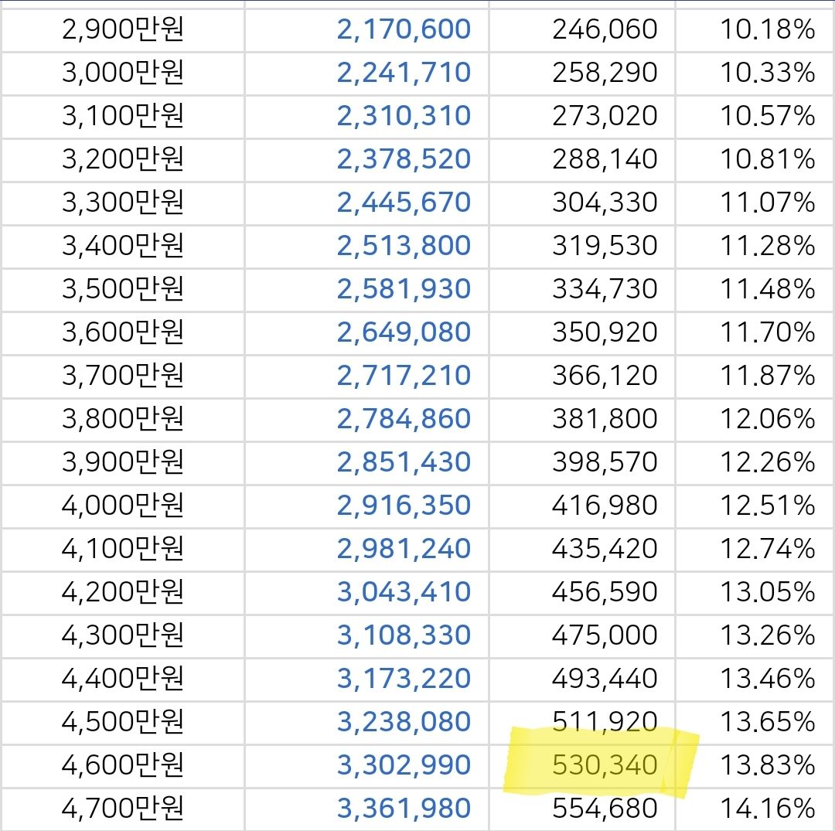Viewport: 835px width, 831px height.
Task: Select the 3,500만원 cell
Action: [x=123, y=289]
